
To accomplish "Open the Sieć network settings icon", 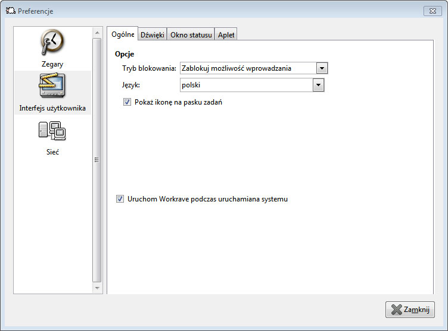I will (x=52, y=137).
